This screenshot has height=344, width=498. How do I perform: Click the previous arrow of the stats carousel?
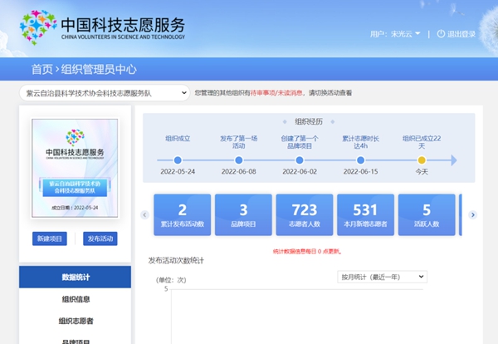point(144,215)
